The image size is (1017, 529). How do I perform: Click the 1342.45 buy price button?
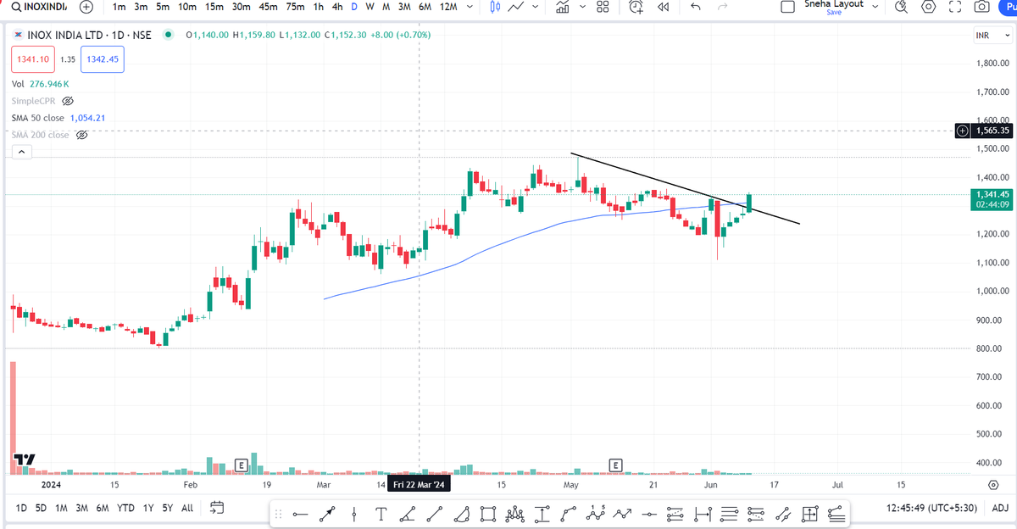pos(103,59)
